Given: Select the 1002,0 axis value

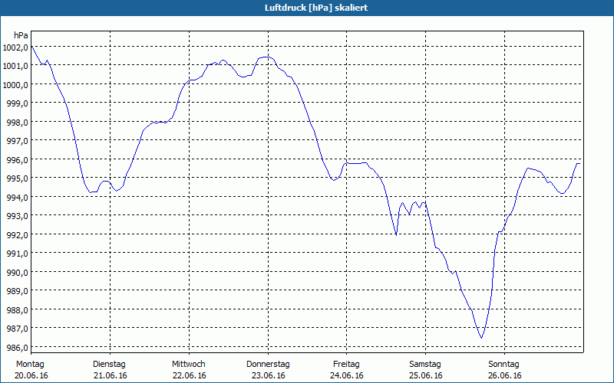Looking at the screenshot, I should tap(15, 47).
